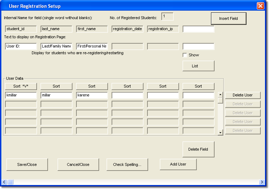Screen dimensions: 271x190
Task: Click the User Data scroll up arrow
Action: click(x=220, y=95)
